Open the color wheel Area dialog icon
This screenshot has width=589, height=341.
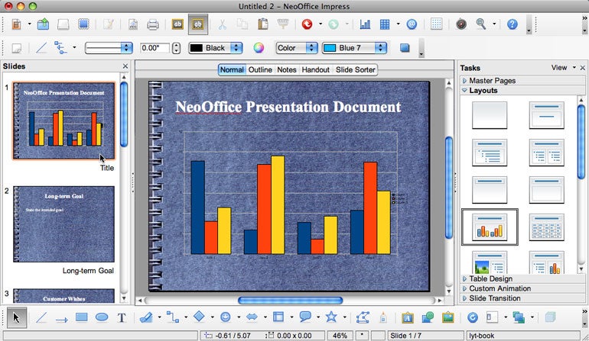click(x=259, y=48)
